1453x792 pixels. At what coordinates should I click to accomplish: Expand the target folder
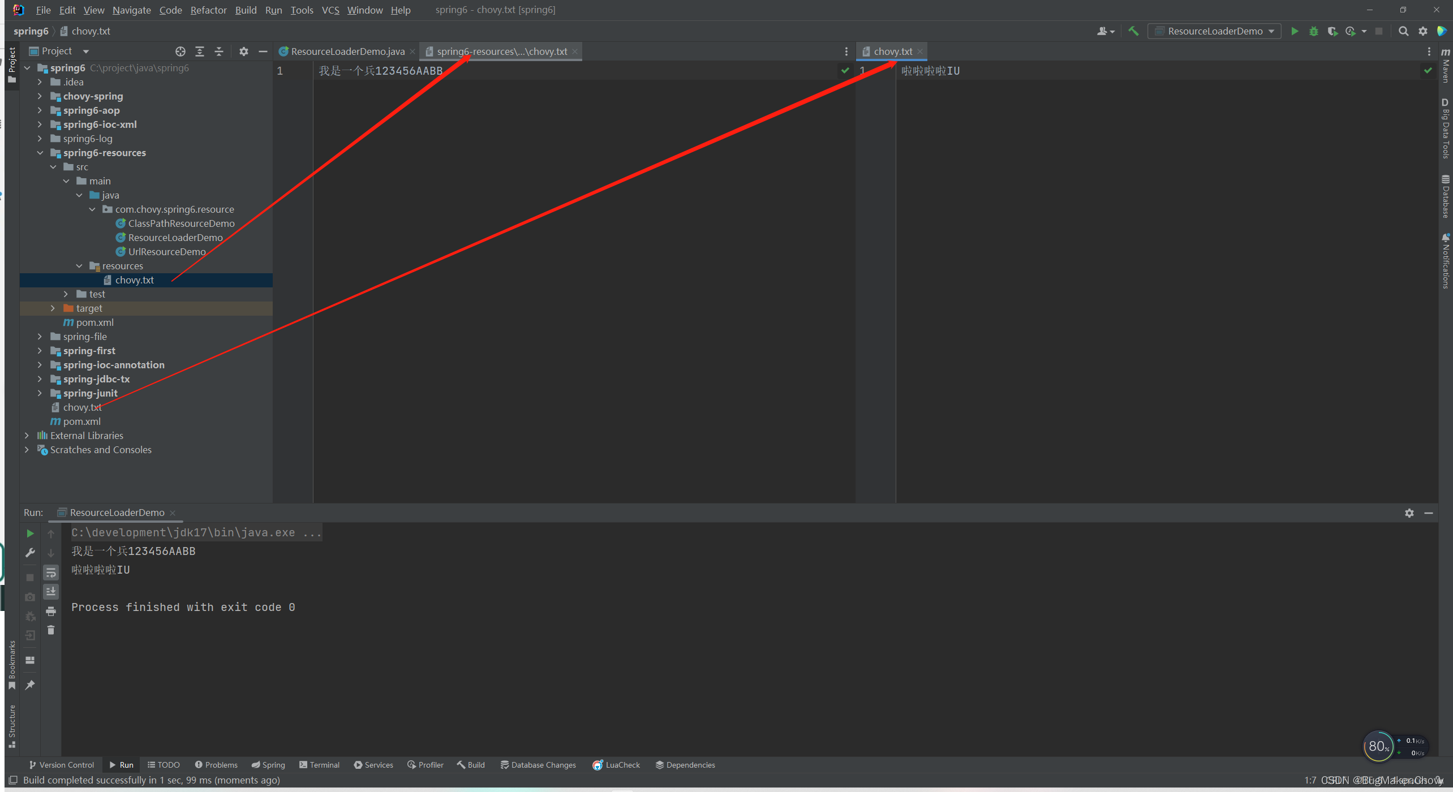pyautogui.click(x=53, y=308)
